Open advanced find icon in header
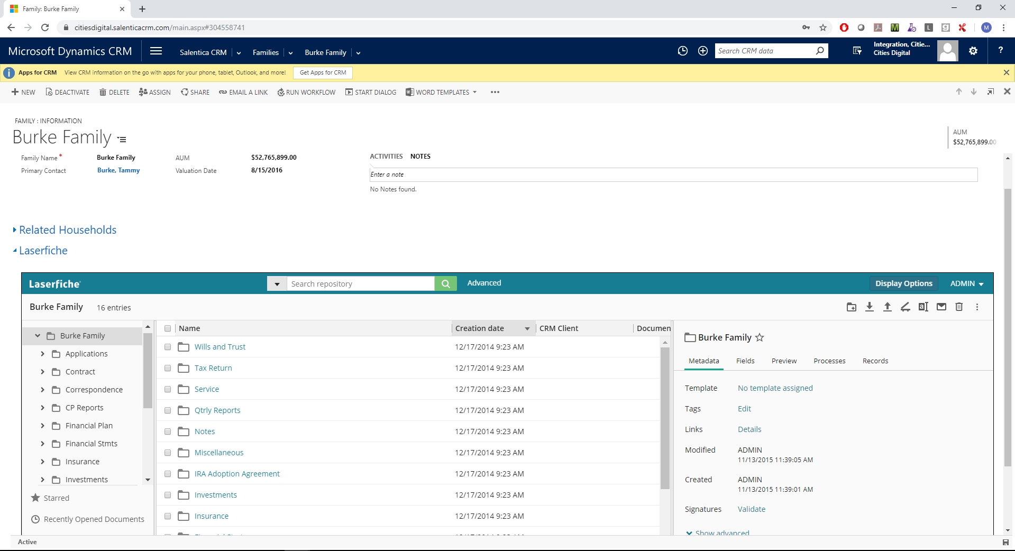The image size is (1015, 551). pos(857,51)
